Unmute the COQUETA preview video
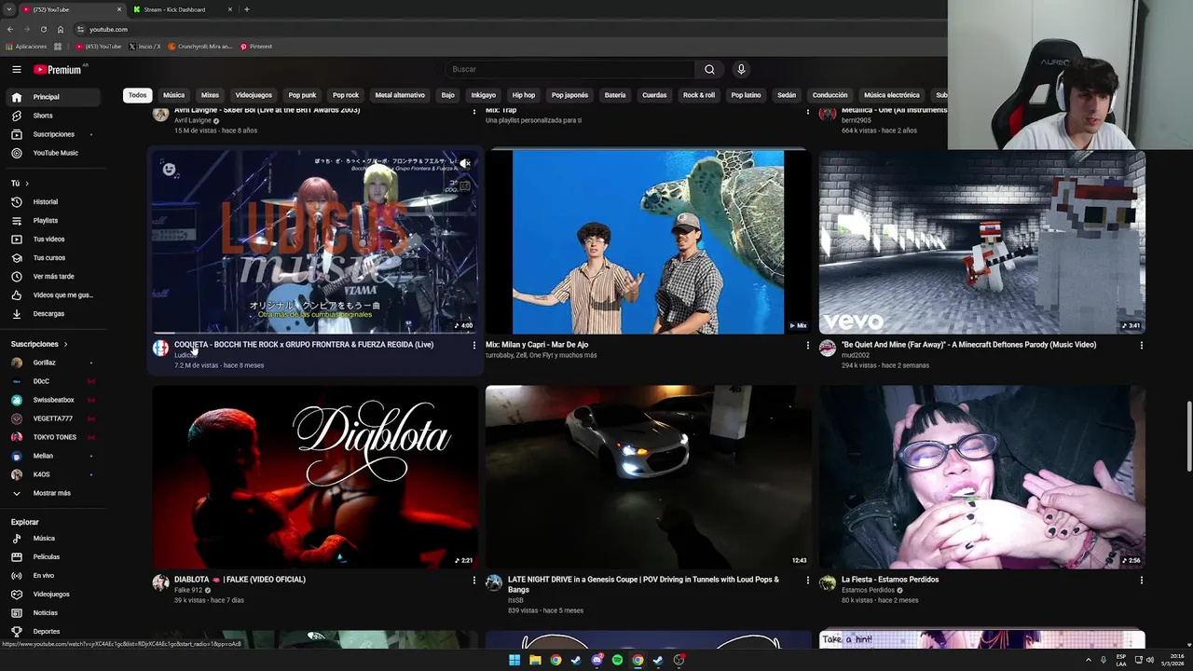The height and width of the screenshot is (671, 1193). [x=464, y=164]
